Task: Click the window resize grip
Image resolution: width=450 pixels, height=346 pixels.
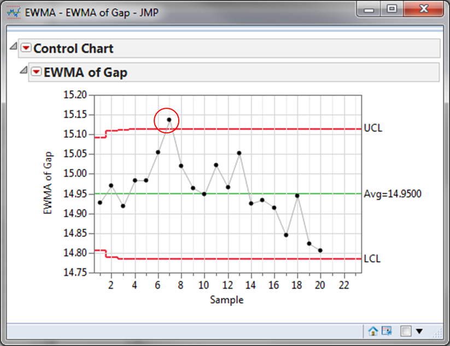Action: pos(438,331)
